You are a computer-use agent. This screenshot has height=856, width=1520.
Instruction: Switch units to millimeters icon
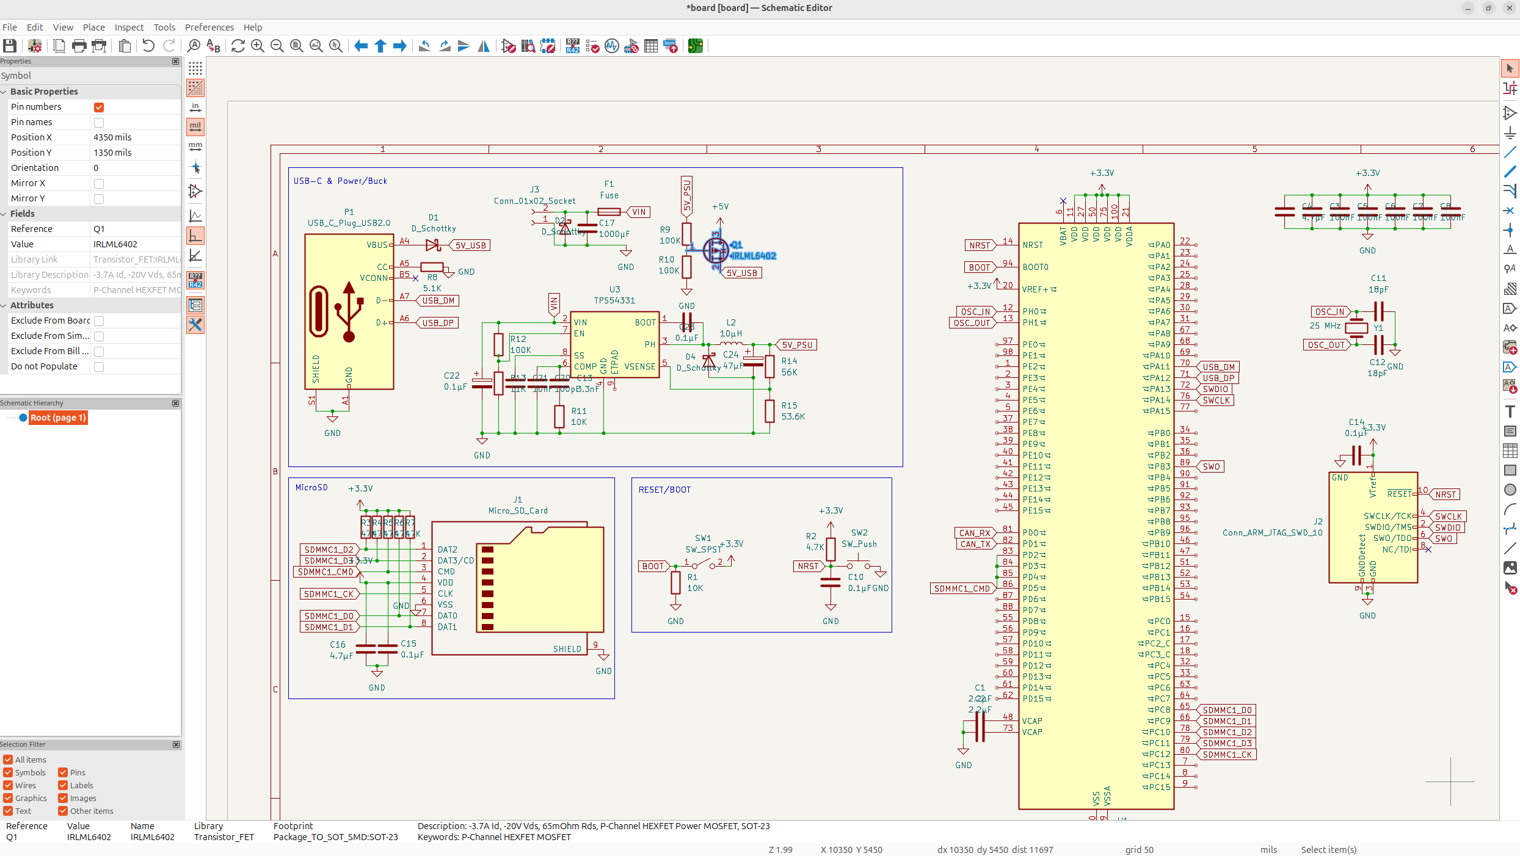point(195,147)
